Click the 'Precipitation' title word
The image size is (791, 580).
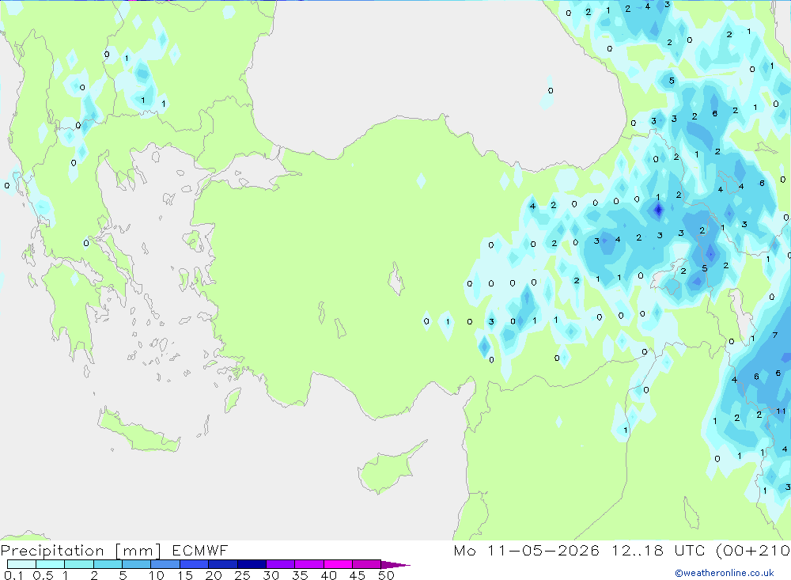point(52,551)
